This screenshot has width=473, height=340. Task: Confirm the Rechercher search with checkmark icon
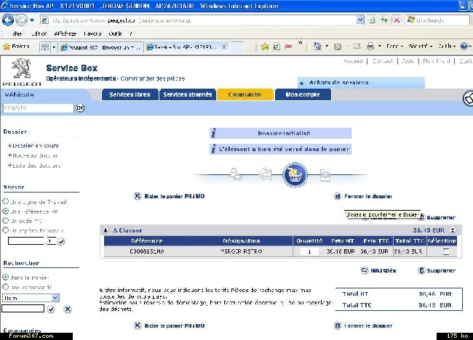[51, 309]
